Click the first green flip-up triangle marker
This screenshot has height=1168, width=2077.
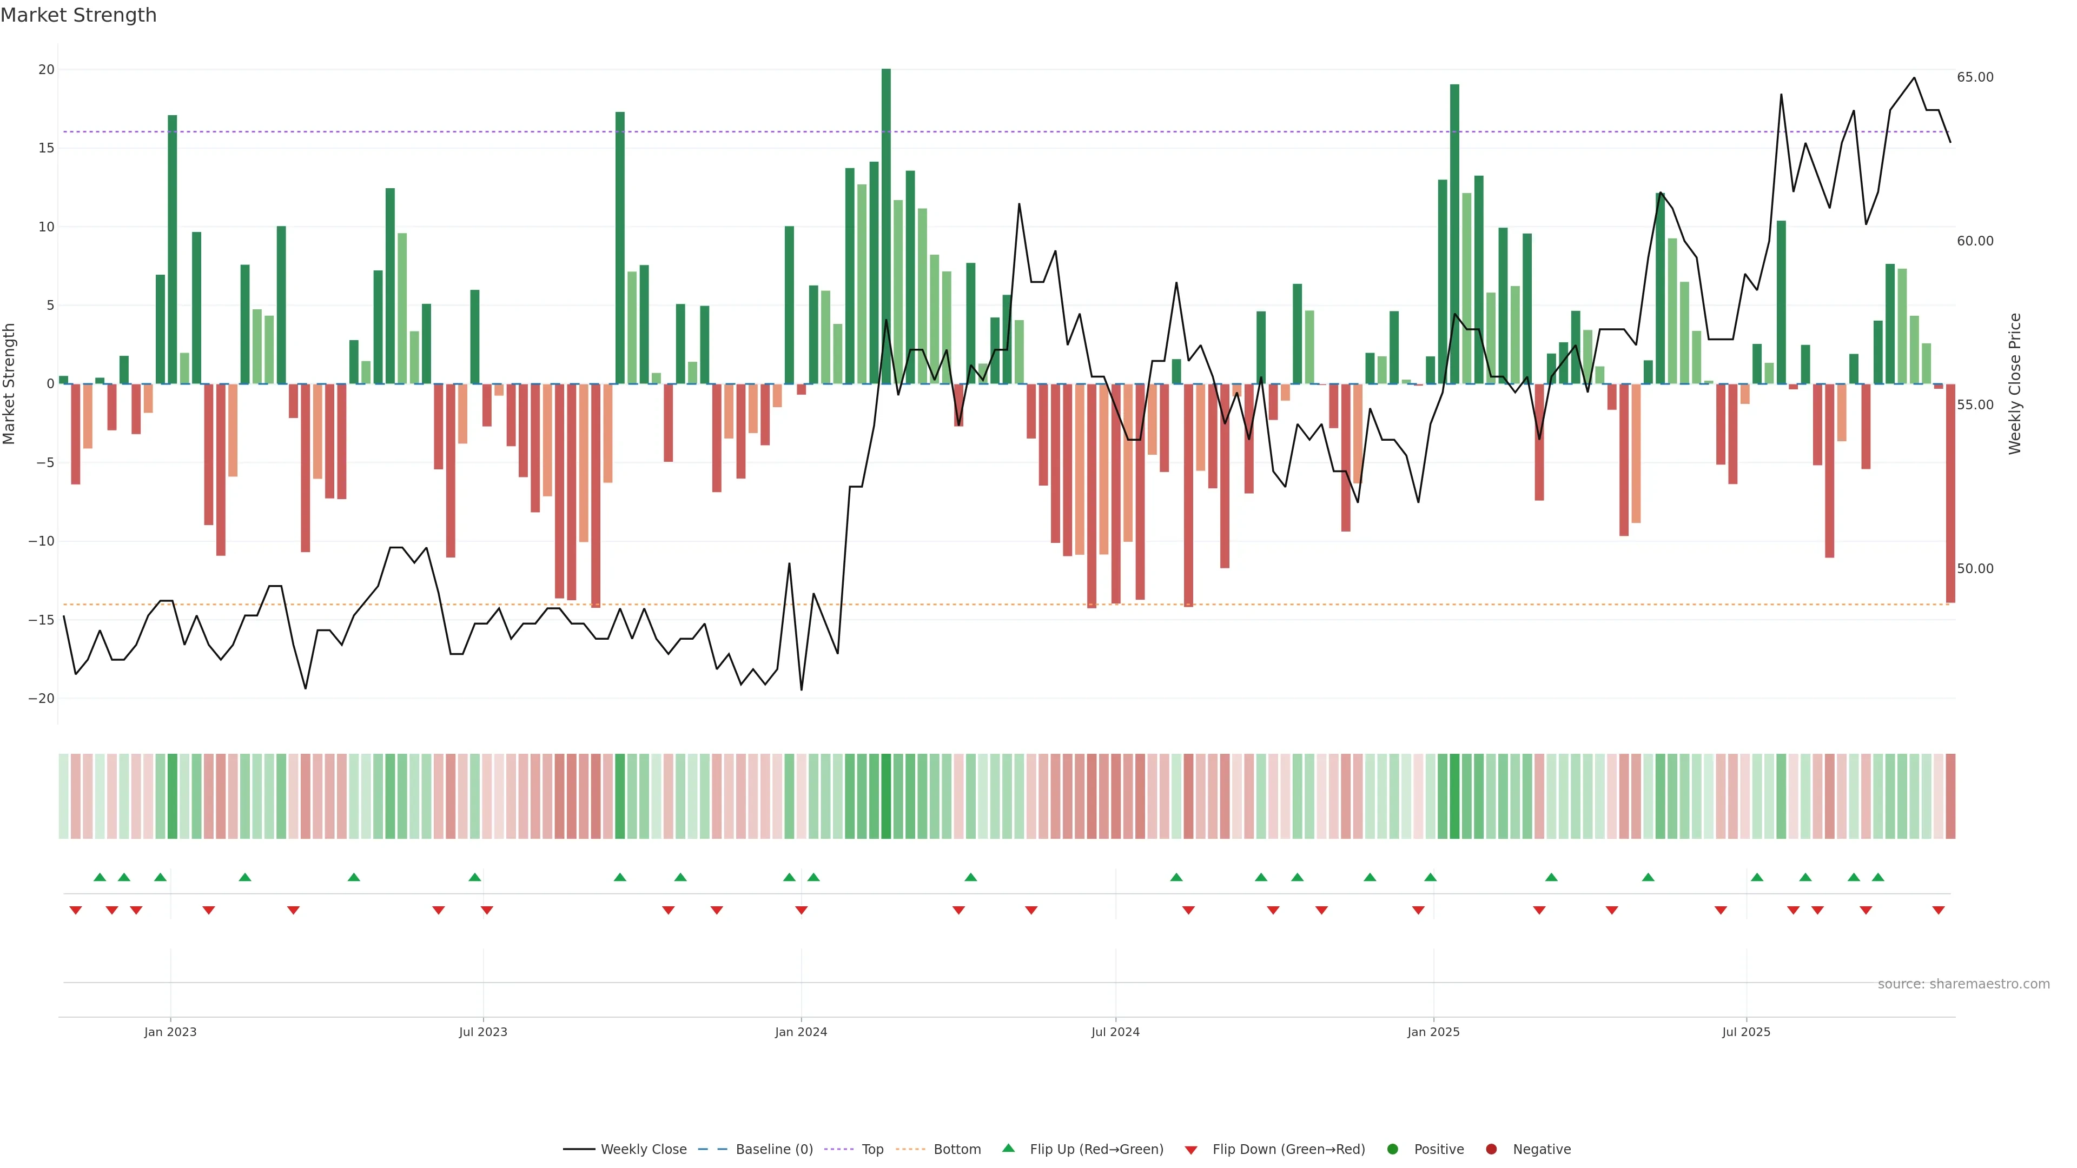click(x=100, y=877)
